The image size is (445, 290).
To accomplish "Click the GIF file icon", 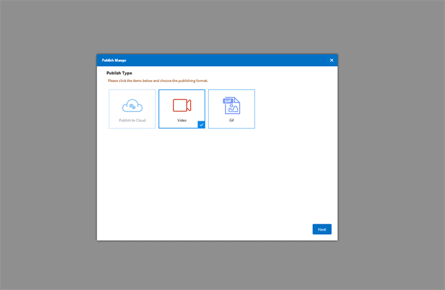I will click(x=231, y=106).
